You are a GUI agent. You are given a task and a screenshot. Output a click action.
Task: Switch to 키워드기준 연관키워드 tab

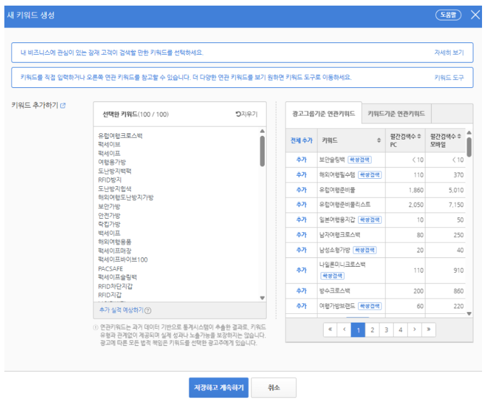[396, 114]
